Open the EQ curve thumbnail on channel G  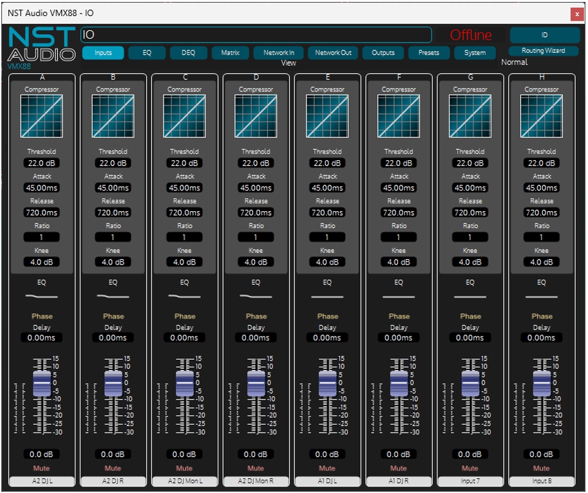470,296
